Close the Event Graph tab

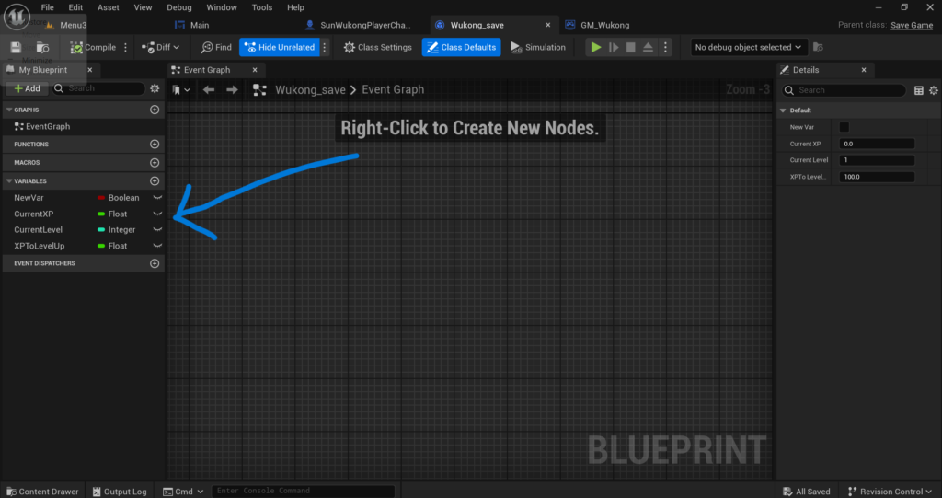(x=255, y=70)
